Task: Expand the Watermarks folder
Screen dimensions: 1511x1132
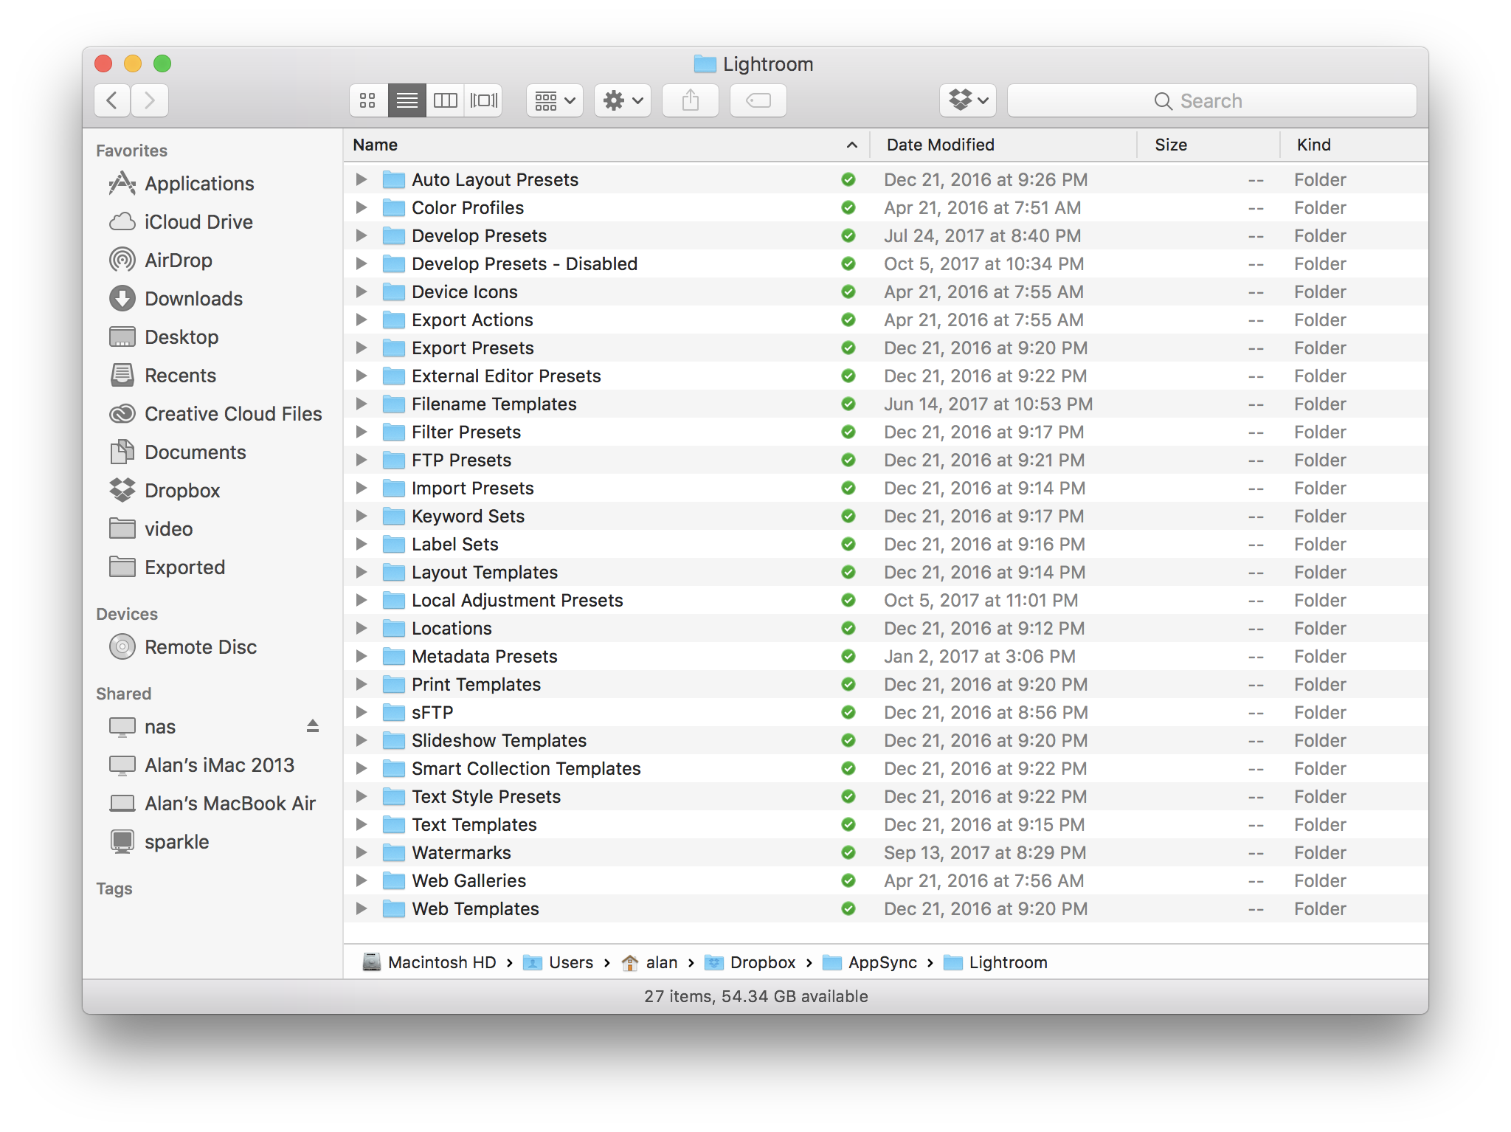Action: click(362, 852)
